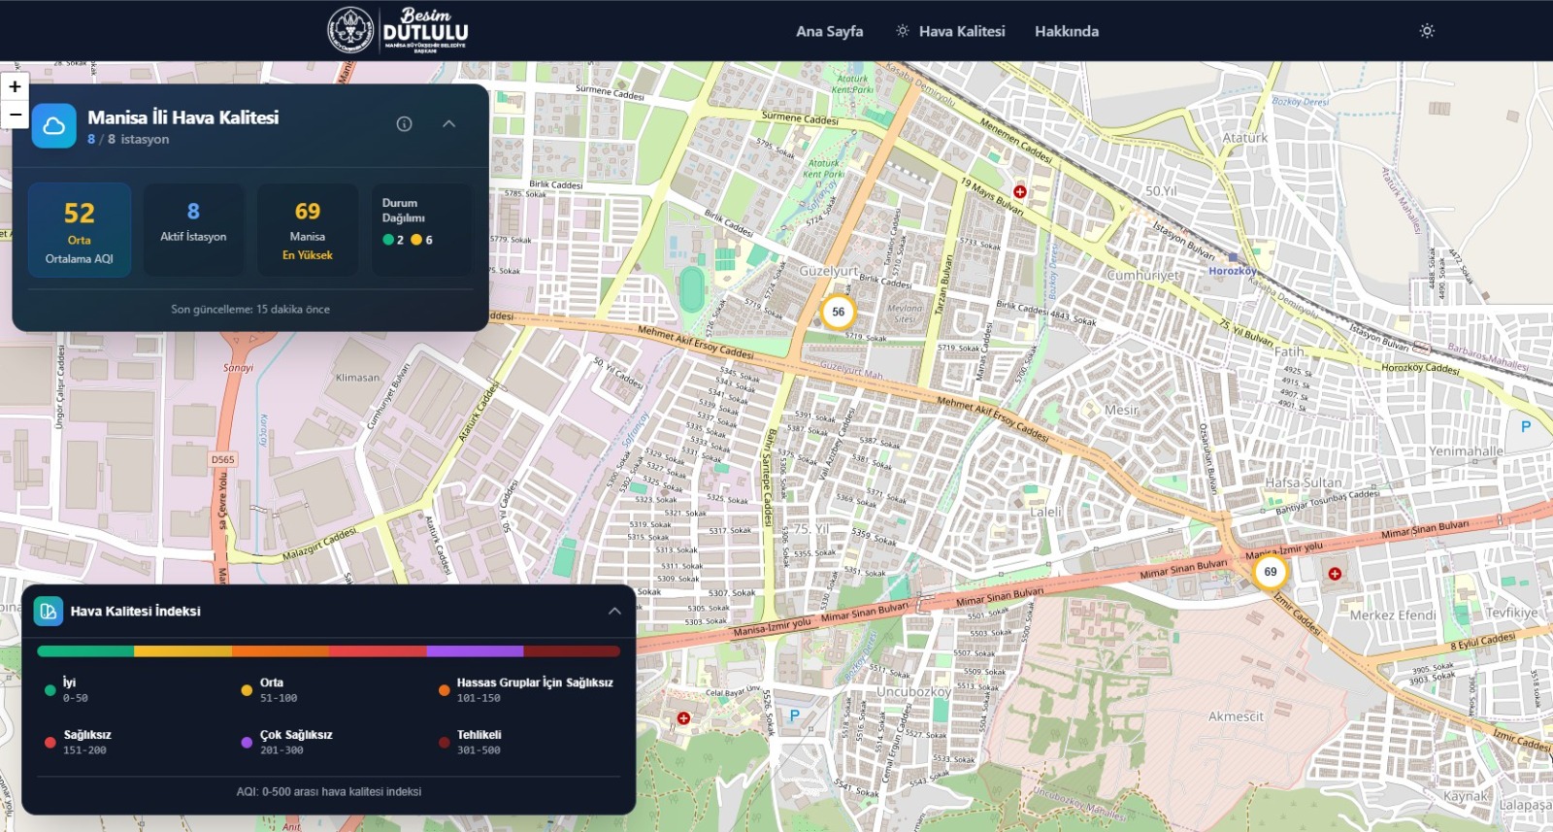Click the 8 Aktif İstasyon card
The width and height of the screenshot is (1553, 832).
[193, 231]
